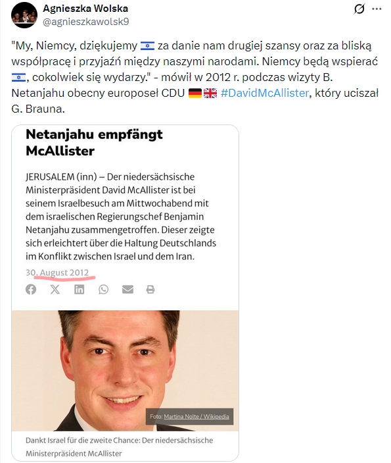391x463 pixels.
Task: Click the email envelope share icon
Action: click(x=127, y=289)
